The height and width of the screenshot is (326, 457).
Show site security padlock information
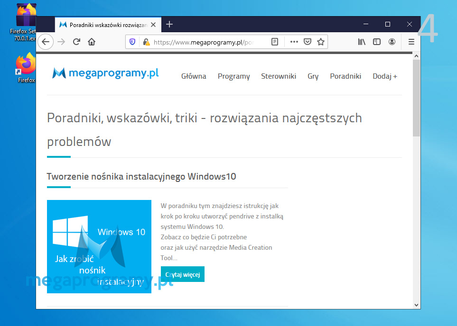(x=146, y=42)
